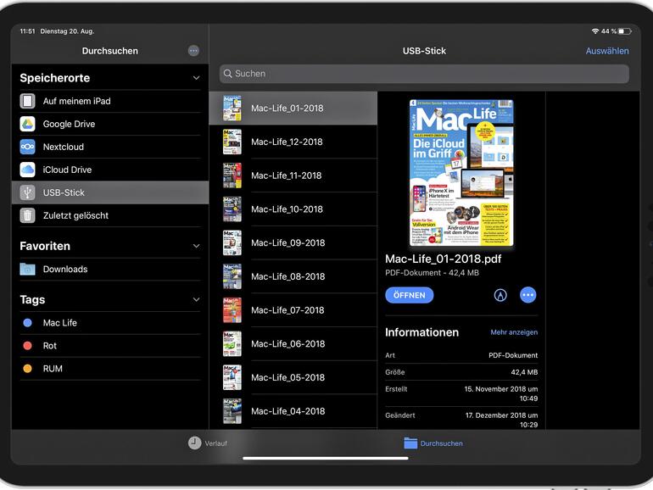653x490 pixels.
Task: Click the Mac-Life_12-2018 file name
Action: point(287,142)
